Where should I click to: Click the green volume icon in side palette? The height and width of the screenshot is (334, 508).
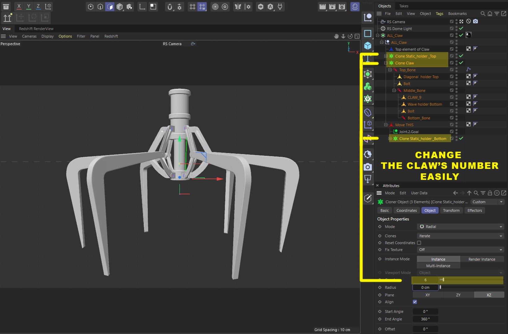tap(368, 87)
